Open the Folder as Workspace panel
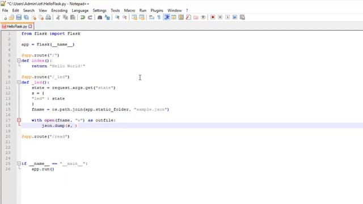 [196, 18]
